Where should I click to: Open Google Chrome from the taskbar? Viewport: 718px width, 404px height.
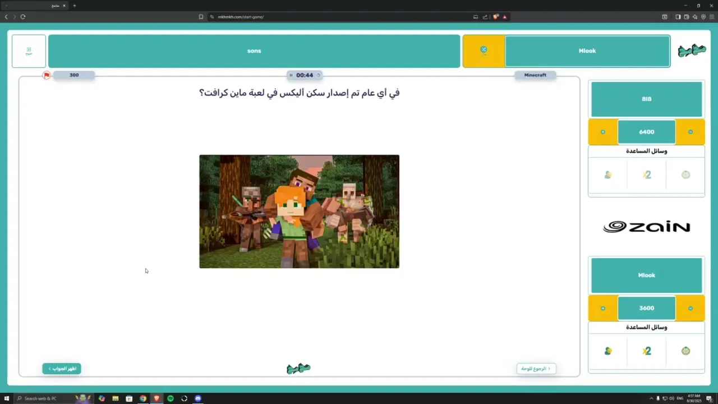[143, 398]
